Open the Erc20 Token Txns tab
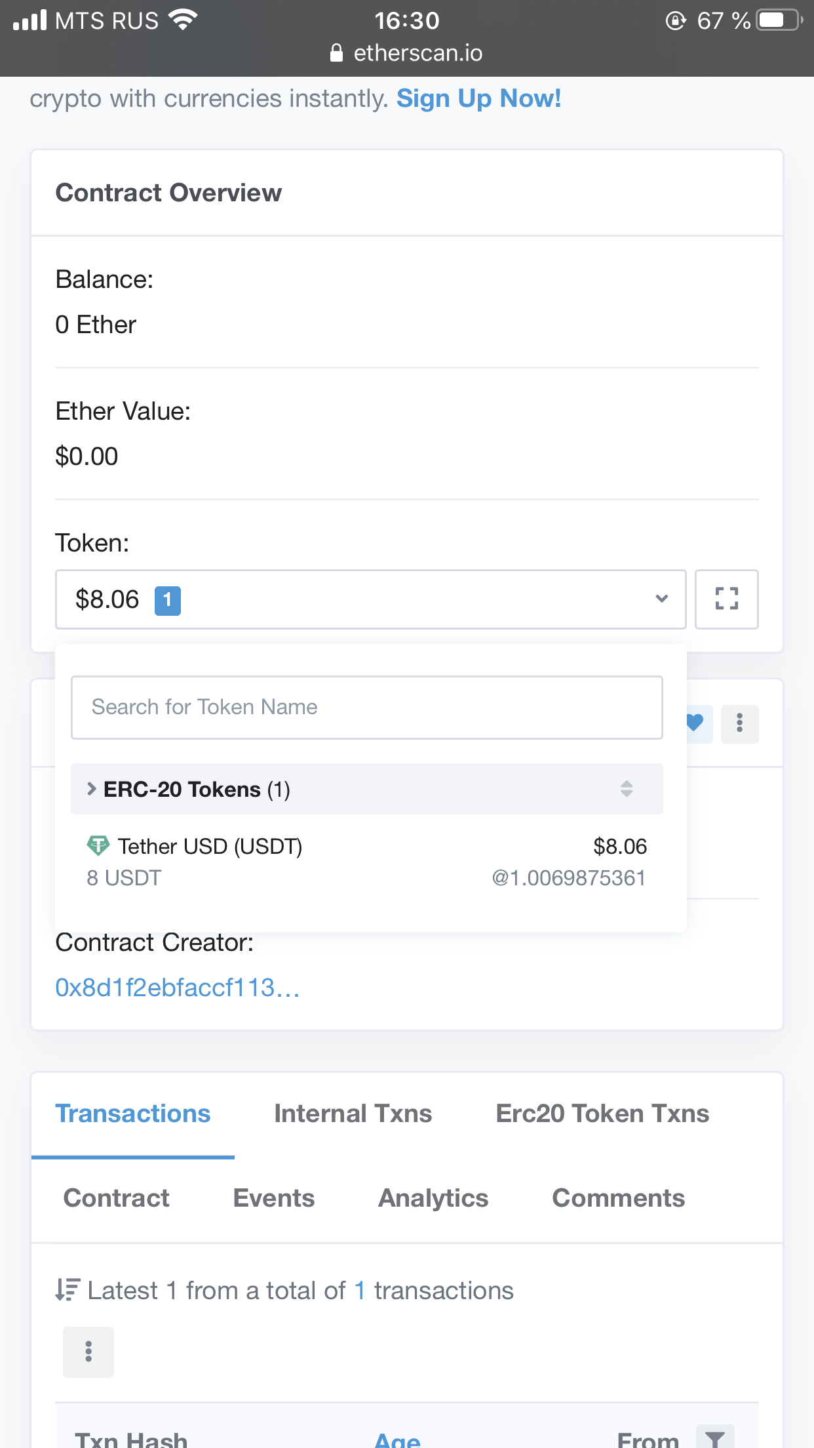The width and height of the screenshot is (814, 1448). (x=602, y=1114)
